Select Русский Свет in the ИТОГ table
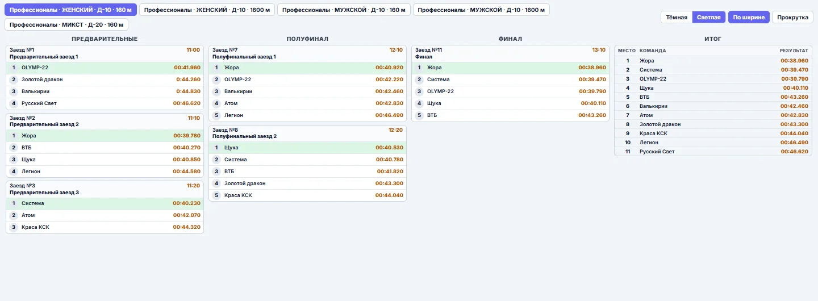The width and height of the screenshot is (818, 301). tap(713, 152)
